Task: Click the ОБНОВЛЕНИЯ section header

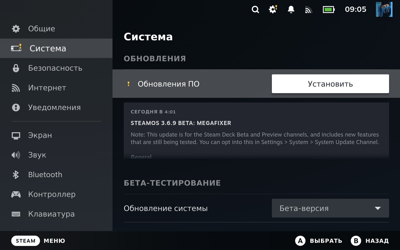Action: (x=155, y=59)
